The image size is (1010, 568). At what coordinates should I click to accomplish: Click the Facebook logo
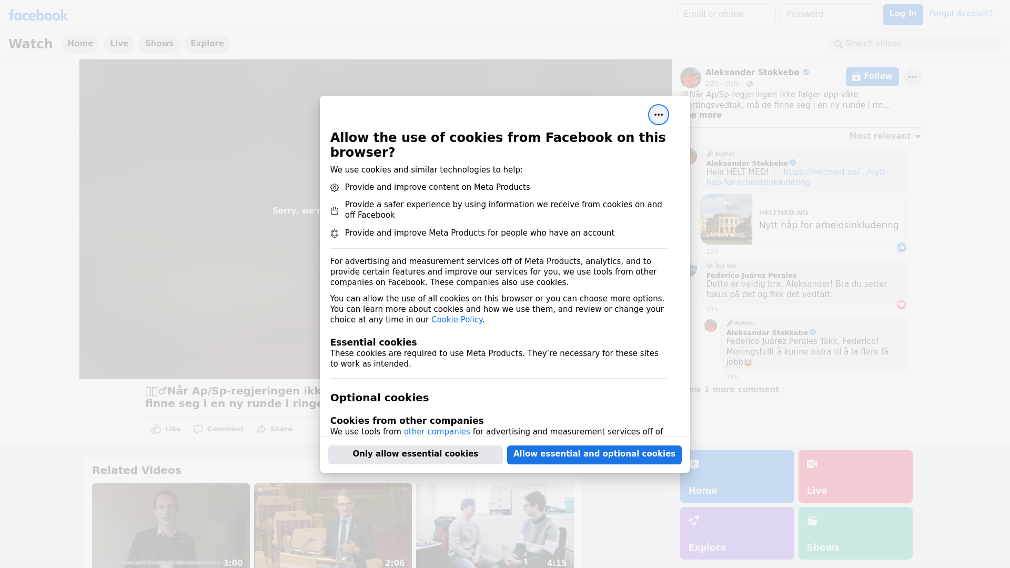tap(38, 15)
